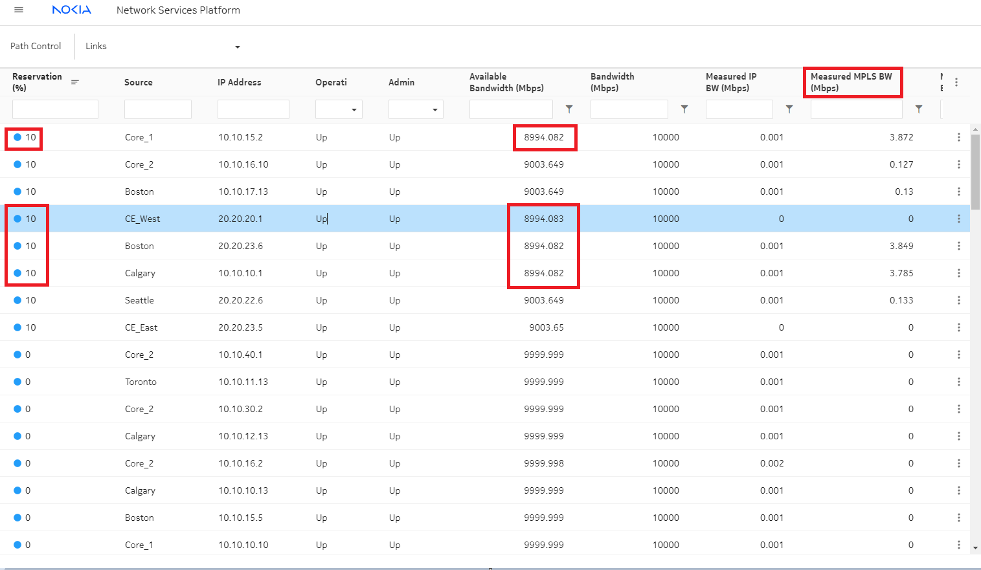The width and height of the screenshot is (981, 570).
Task: Click the IP Address column header
Action: (x=240, y=82)
